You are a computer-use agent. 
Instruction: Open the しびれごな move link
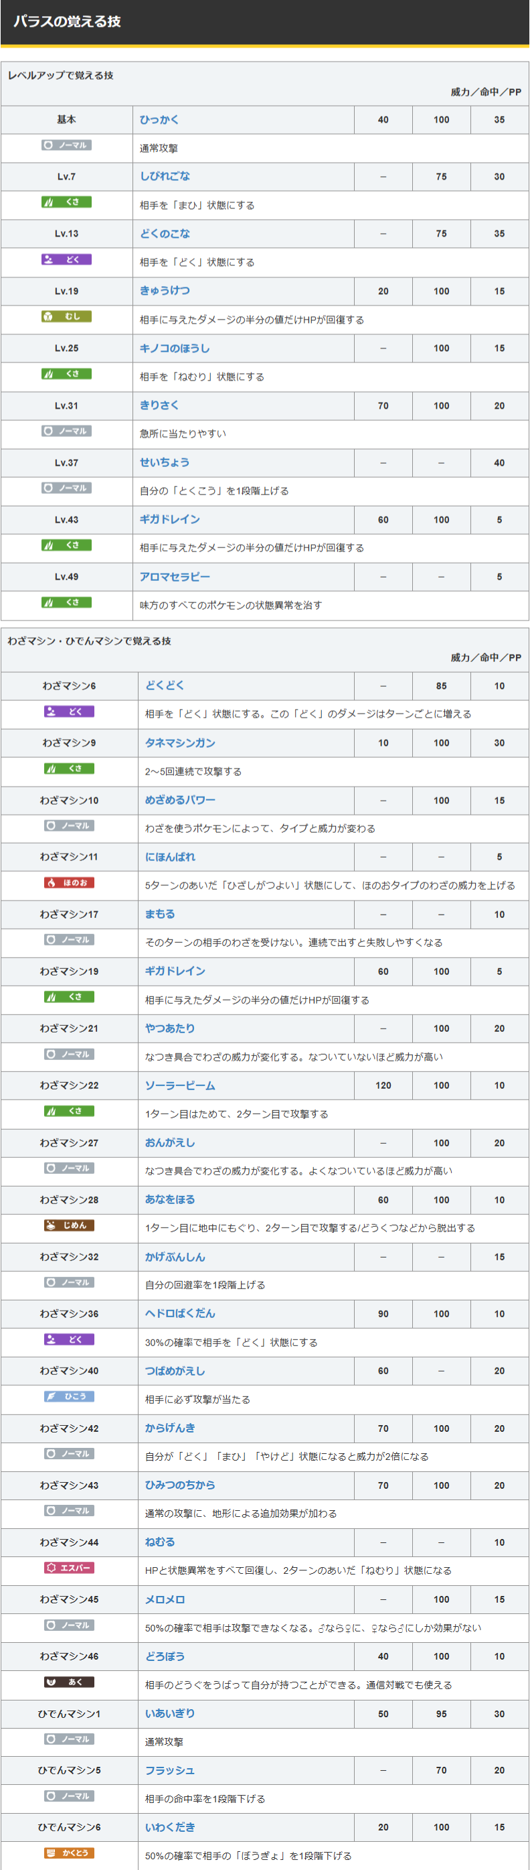coord(165,176)
